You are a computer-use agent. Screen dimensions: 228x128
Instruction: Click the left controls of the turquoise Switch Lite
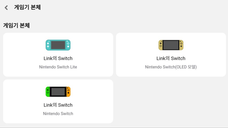(48, 45)
